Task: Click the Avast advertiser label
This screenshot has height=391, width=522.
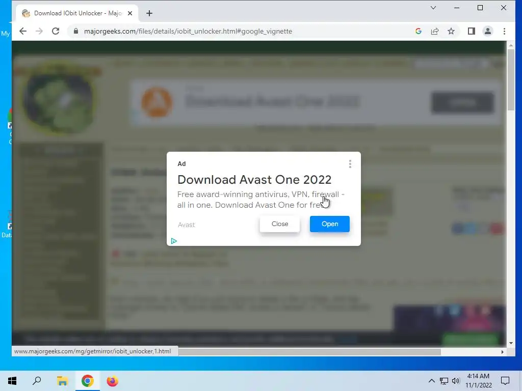Action: click(x=187, y=225)
